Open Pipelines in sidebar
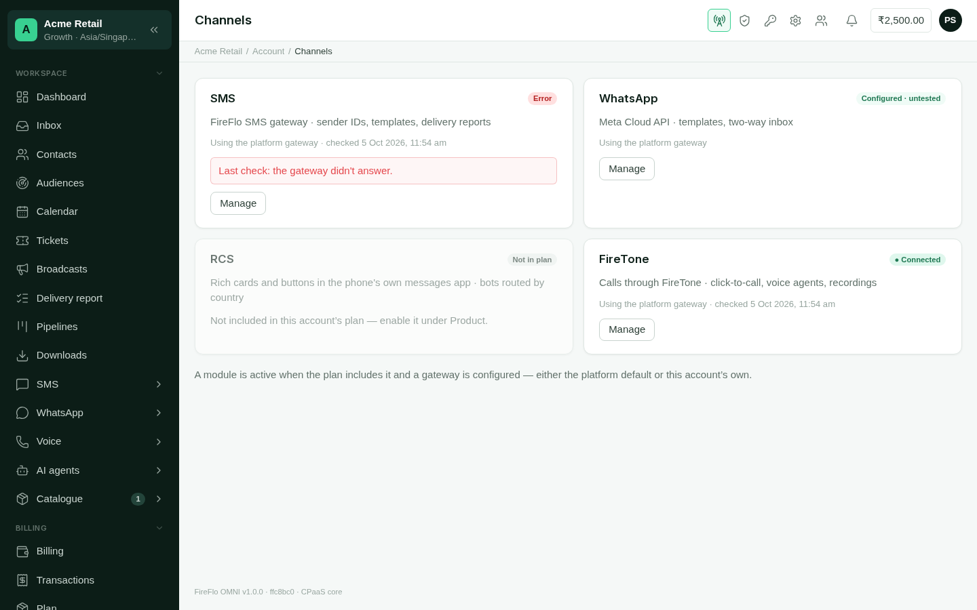The height and width of the screenshot is (610, 977). click(x=90, y=327)
